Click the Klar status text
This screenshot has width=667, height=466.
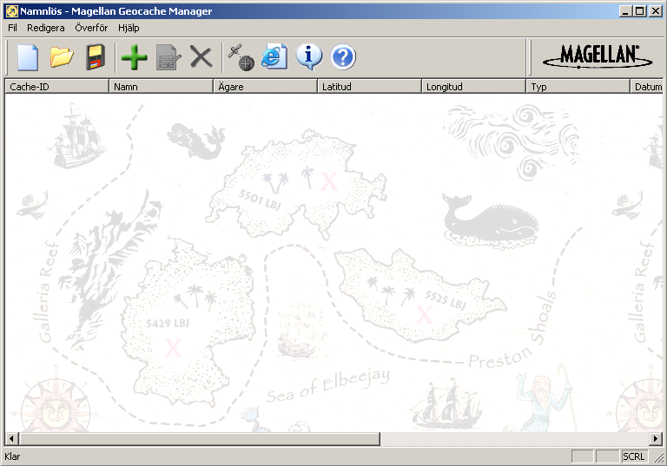[x=12, y=456]
